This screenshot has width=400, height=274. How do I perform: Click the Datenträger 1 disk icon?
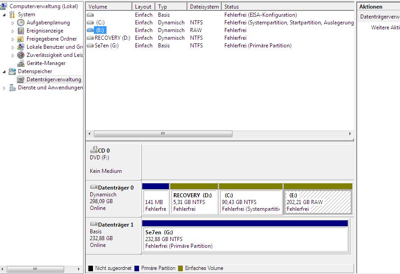pyautogui.click(x=94, y=224)
